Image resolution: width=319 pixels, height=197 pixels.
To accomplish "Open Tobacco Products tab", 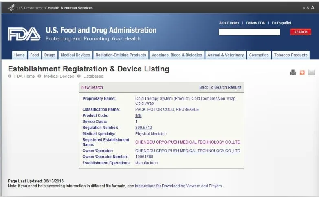I will (x=291, y=55).
